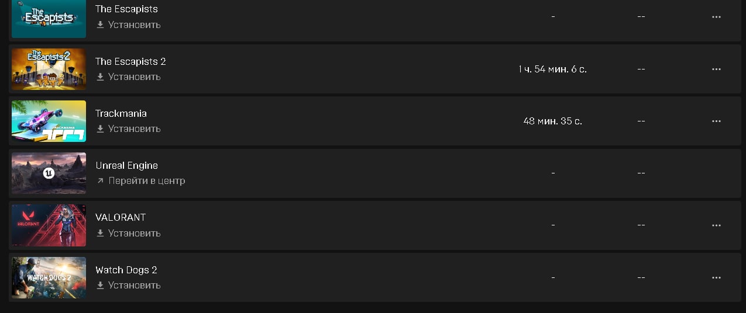This screenshot has height=313, width=746.
Task: Click the download icon under The Escapists 2
Action: pyautogui.click(x=100, y=77)
